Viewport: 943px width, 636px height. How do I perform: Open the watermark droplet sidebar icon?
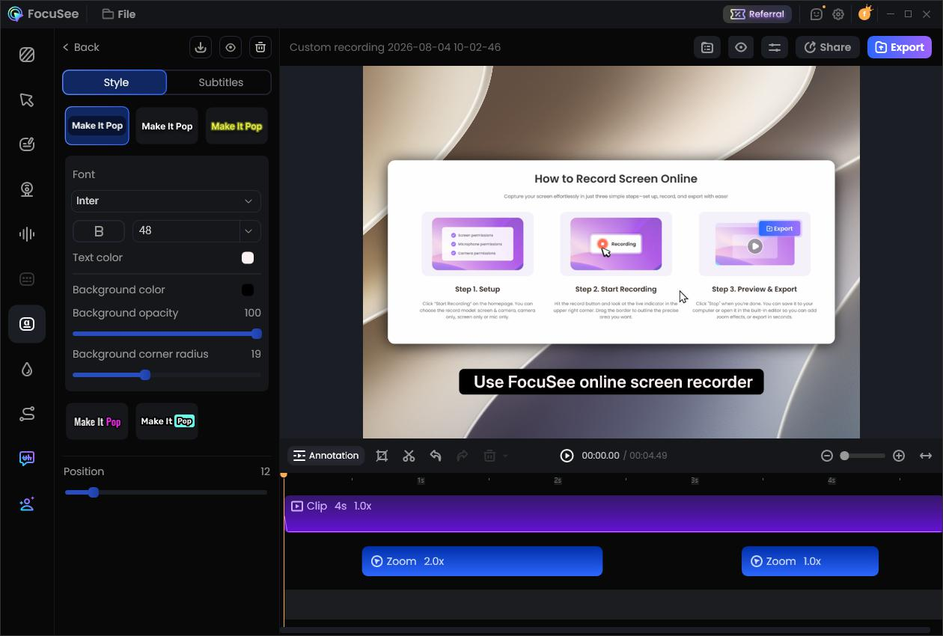27,369
